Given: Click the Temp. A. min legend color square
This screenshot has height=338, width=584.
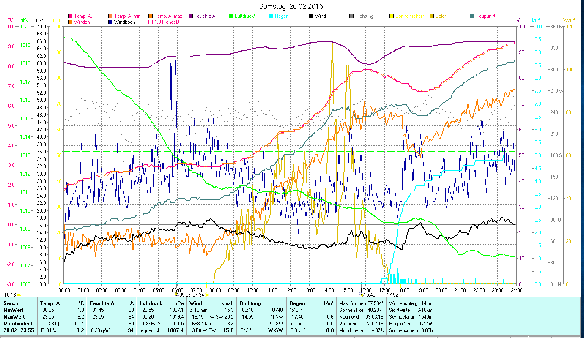Looking at the screenshot, I should pyautogui.click(x=111, y=16).
